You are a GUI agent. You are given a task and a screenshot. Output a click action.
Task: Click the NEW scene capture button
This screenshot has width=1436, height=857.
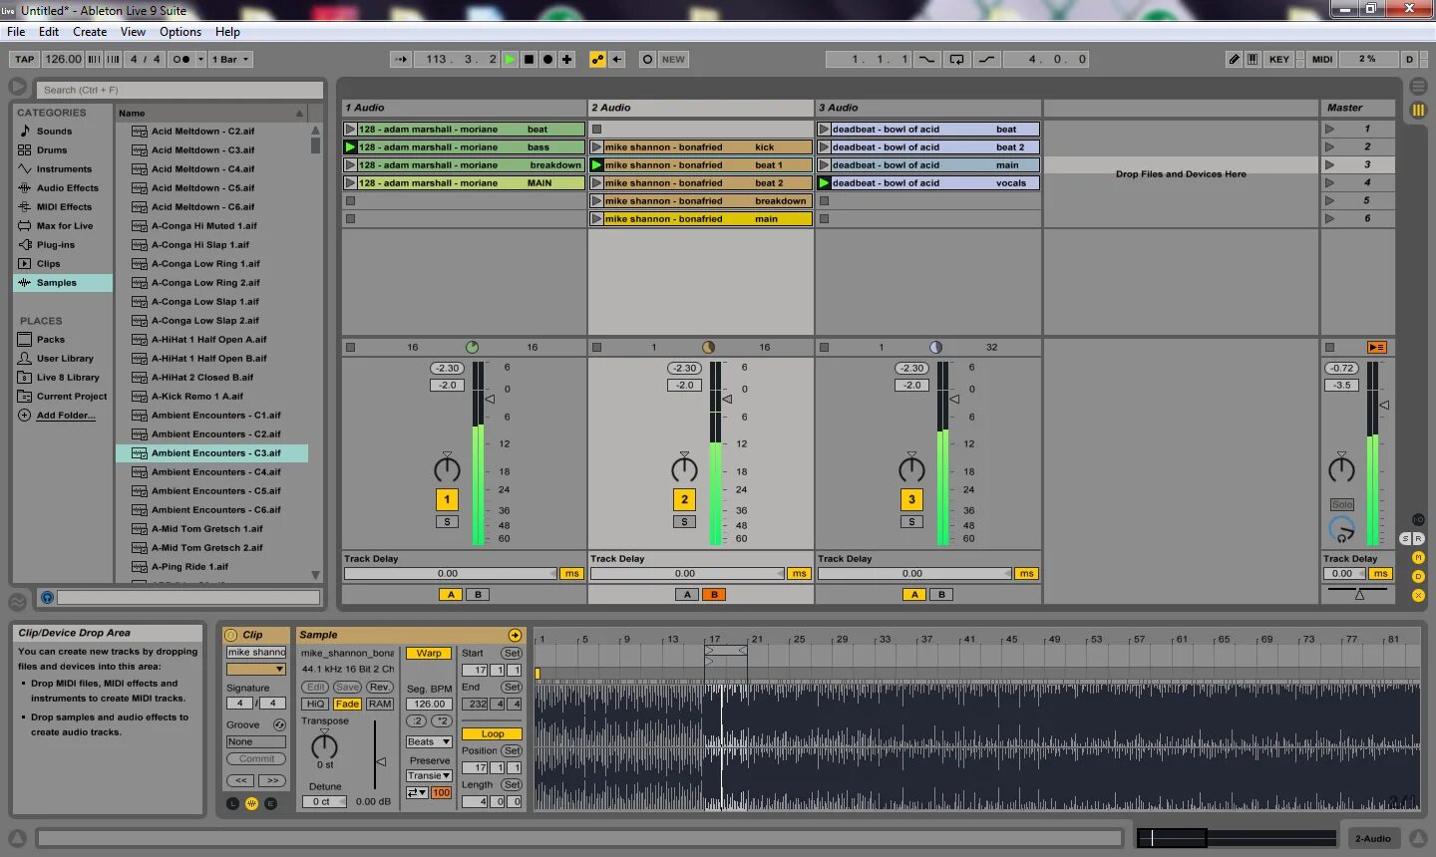pyautogui.click(x=674, y=59)
